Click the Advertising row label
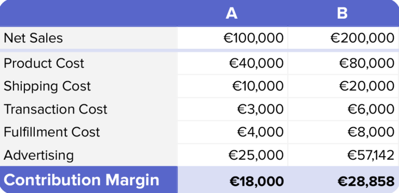Image resolution: width=399 pixels, height=193 pixels. [x=38, y=155]
